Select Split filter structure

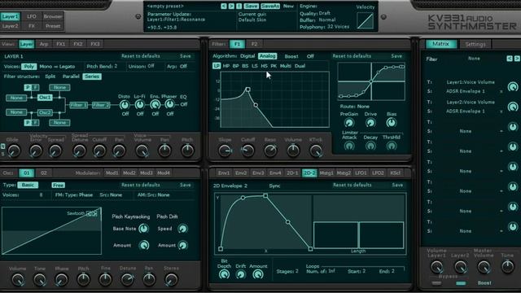[50, 77]
